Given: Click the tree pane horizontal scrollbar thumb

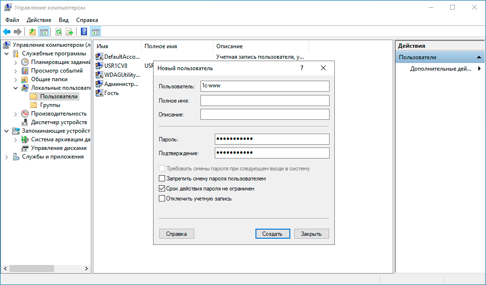Looking at the screenshot, I should click(x=32, y=268).
